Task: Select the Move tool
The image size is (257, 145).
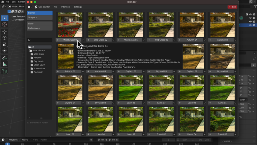Action: (4, 31)
